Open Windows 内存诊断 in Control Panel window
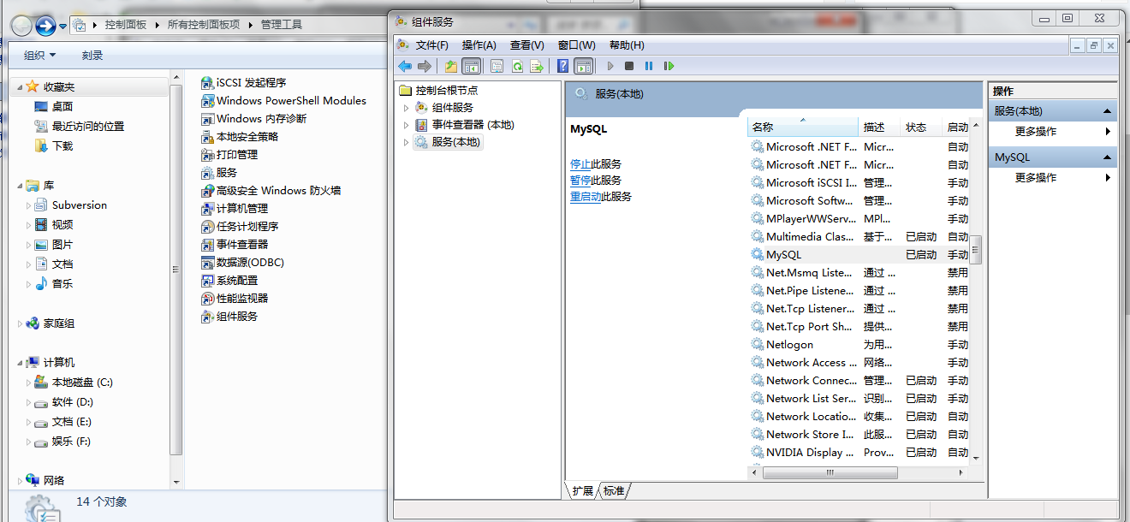 [x=253, y=119]
